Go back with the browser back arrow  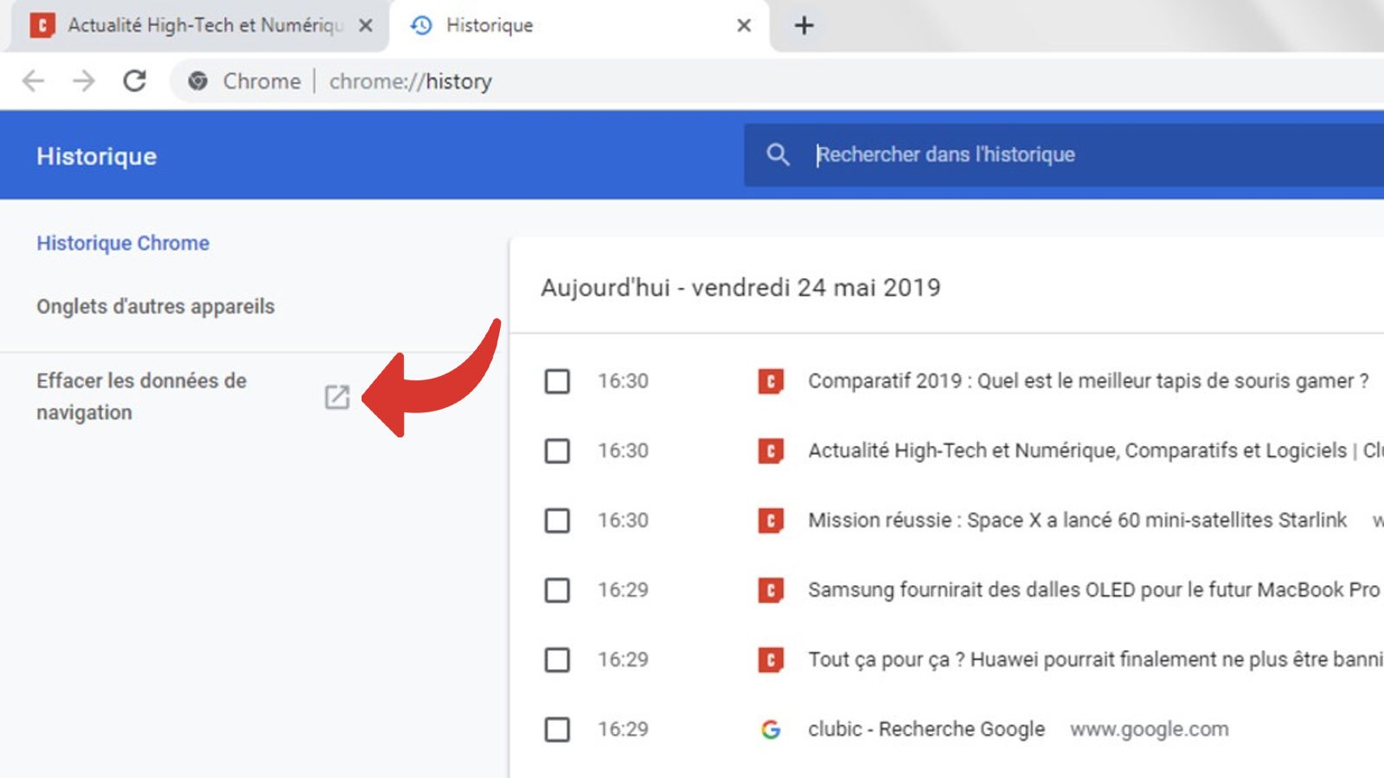[x=33, y=81]
